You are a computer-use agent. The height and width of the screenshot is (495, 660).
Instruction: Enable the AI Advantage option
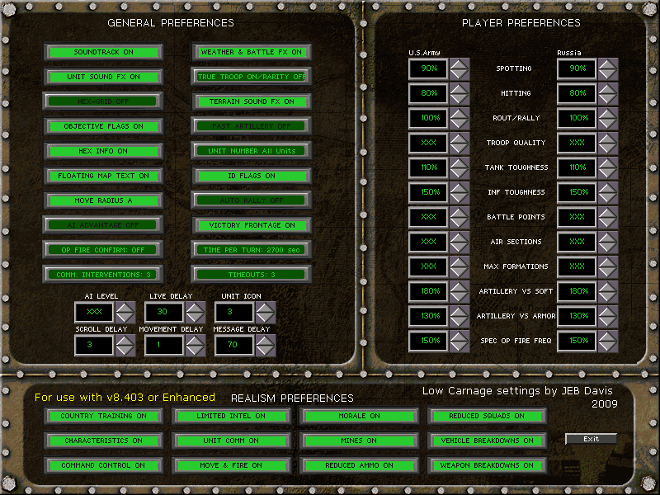tap(102, 225)
